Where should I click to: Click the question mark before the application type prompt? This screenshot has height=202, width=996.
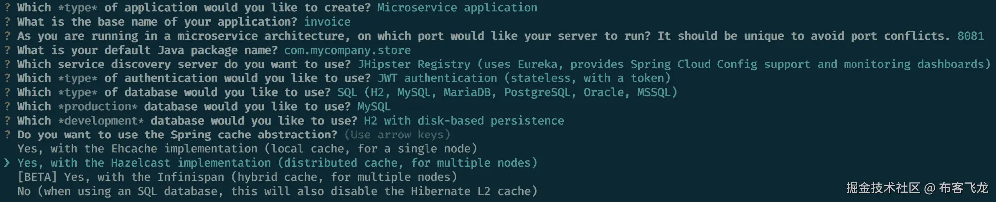(x=7, y=8)
